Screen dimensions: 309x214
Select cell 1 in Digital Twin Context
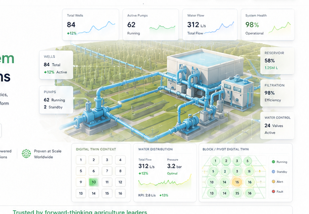81,160
